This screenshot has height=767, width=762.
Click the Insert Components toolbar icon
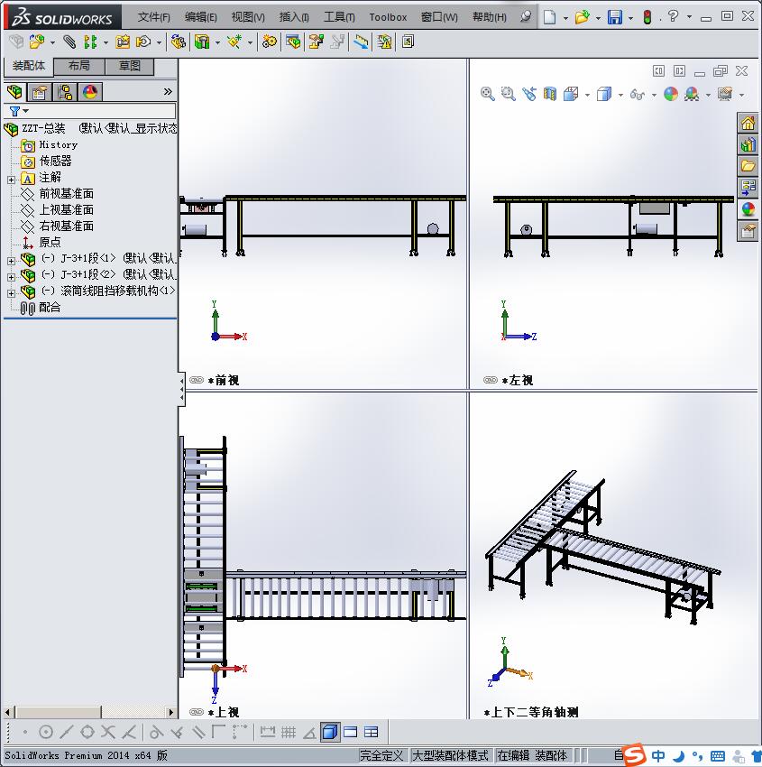click(37, 42)
